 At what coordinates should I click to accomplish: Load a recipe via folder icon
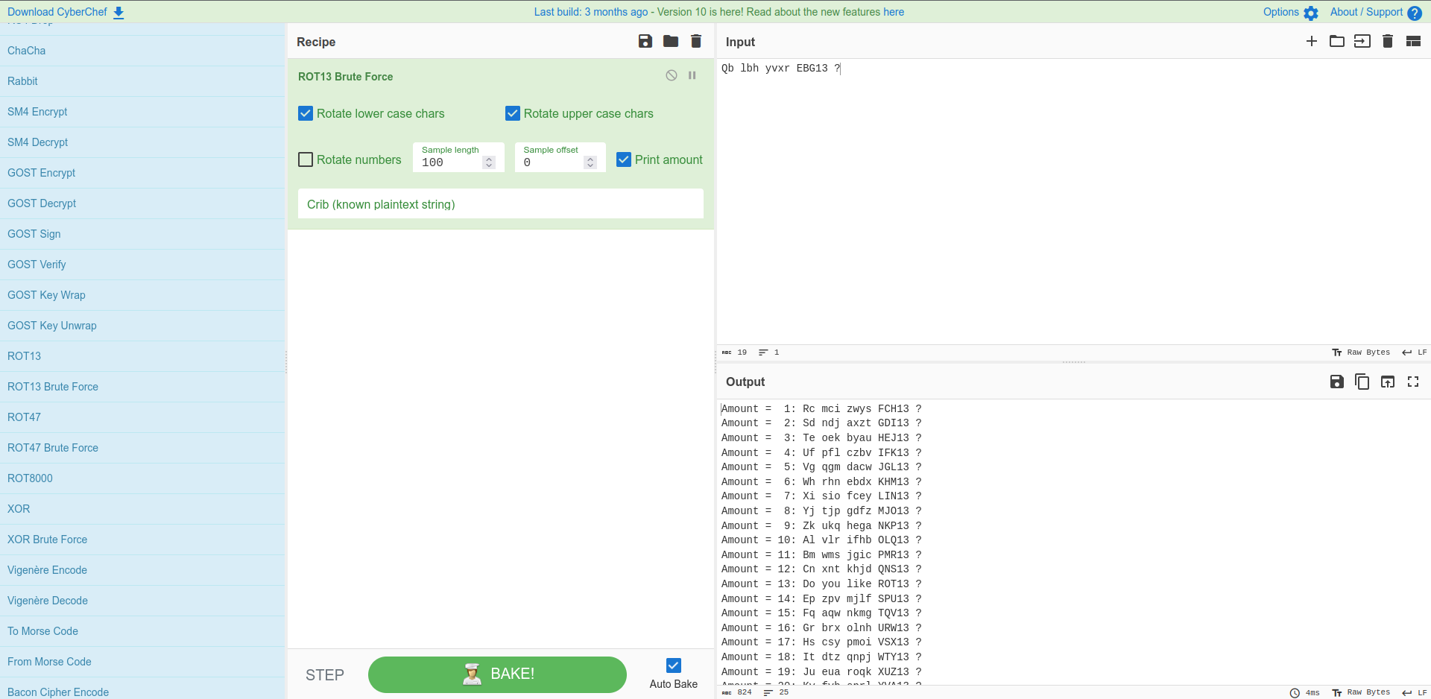[x=671, y=42]
